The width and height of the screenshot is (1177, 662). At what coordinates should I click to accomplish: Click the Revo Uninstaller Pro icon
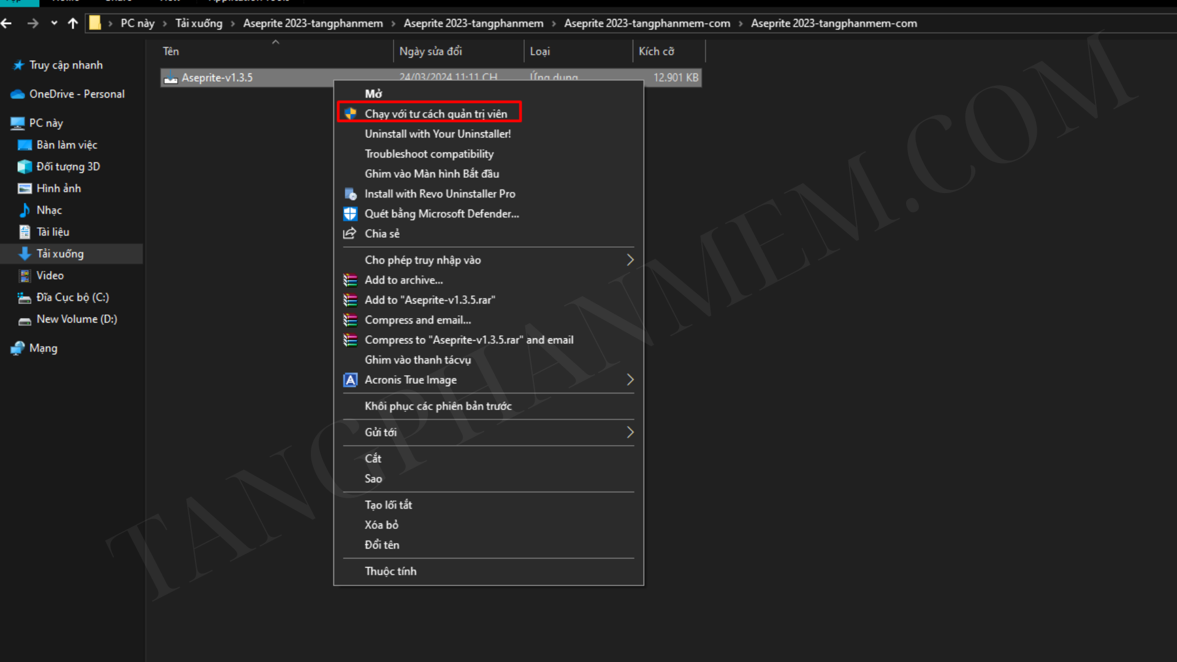(350, 194)
